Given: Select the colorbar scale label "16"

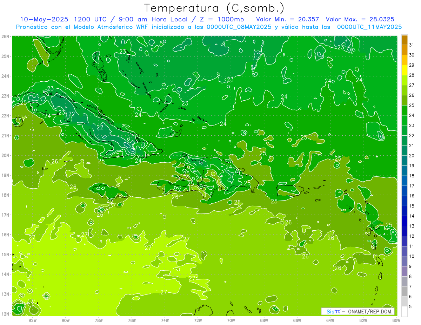Looking at the screenshot, I should pos(412,196).
